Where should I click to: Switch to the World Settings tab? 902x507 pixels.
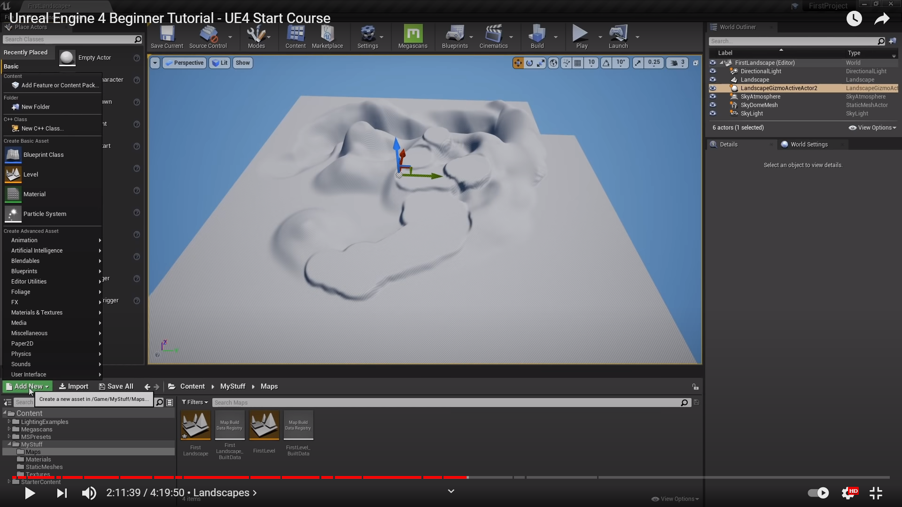click(x=809, y=145)
